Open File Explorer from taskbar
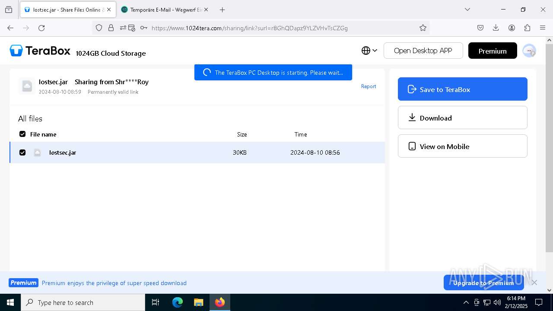 coord(198,302)
